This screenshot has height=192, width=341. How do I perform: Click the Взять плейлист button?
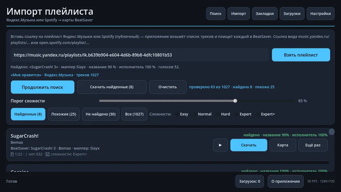click(301, 55)
